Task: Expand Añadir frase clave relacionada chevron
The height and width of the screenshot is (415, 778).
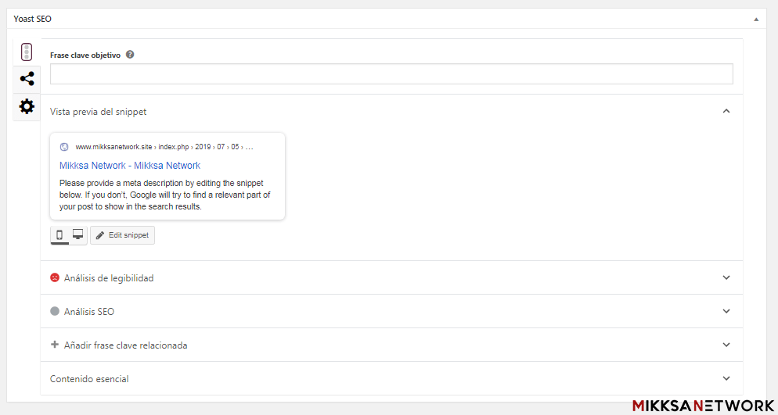Action: click(726, 345)
